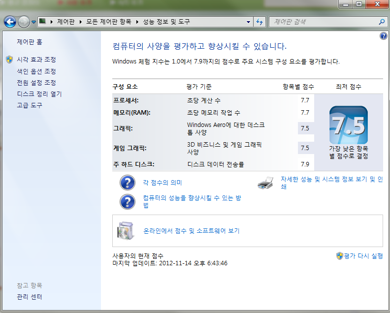
Task: Click the greyed Forward arrow button
Action: coord(24,22)
